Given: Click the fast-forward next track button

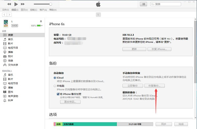Looking at the screenshot, I should pos(23,4).
